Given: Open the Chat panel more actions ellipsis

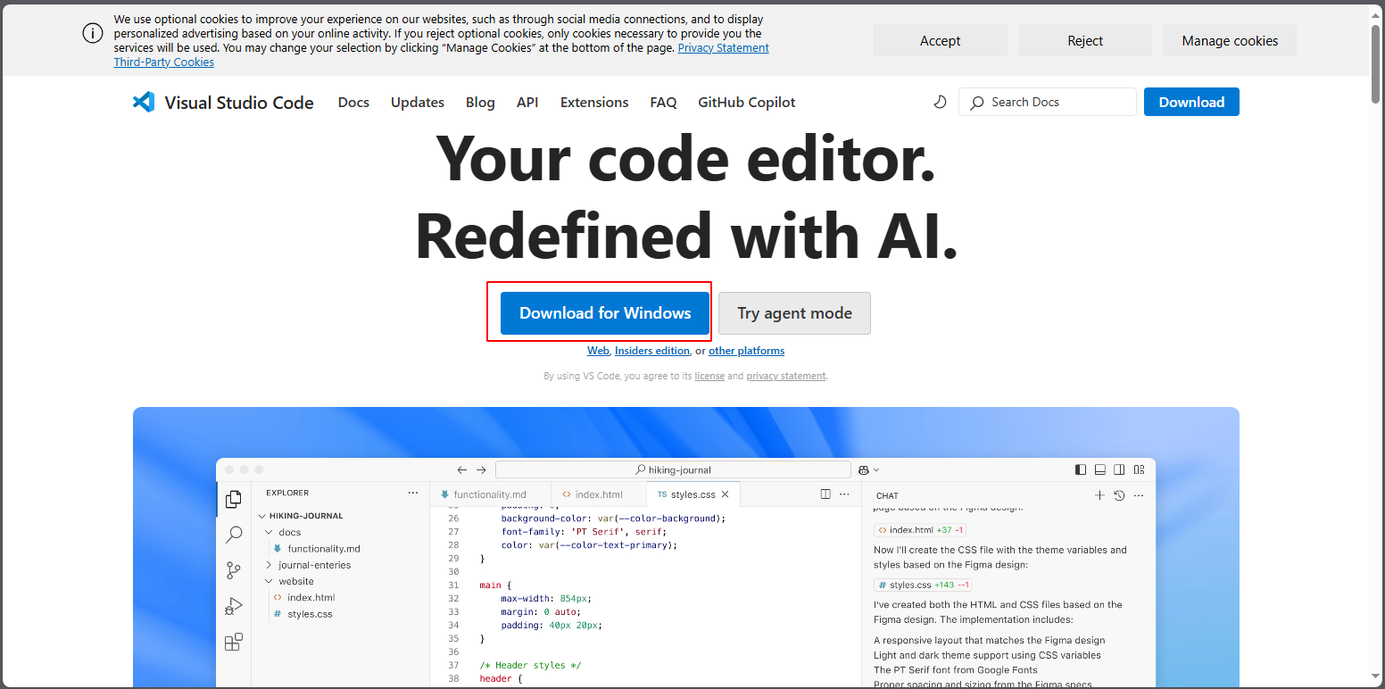Looking at the screenshot, I should tap(1138, 495).
